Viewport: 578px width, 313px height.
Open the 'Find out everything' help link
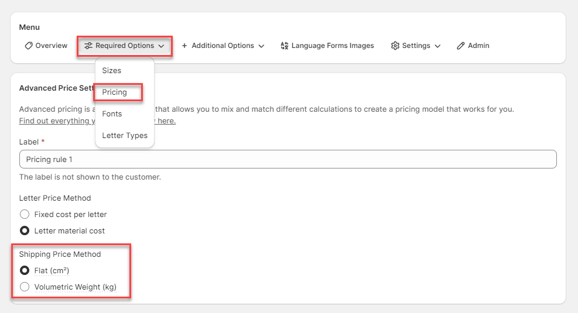pyautogui.click(x=57, y=121)
